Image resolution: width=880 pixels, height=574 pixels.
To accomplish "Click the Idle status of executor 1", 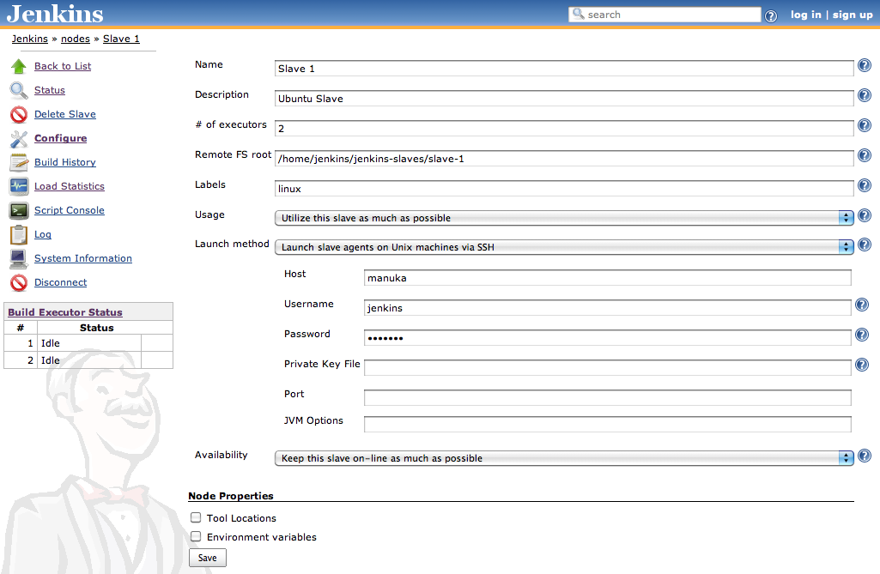I will 50,343.
